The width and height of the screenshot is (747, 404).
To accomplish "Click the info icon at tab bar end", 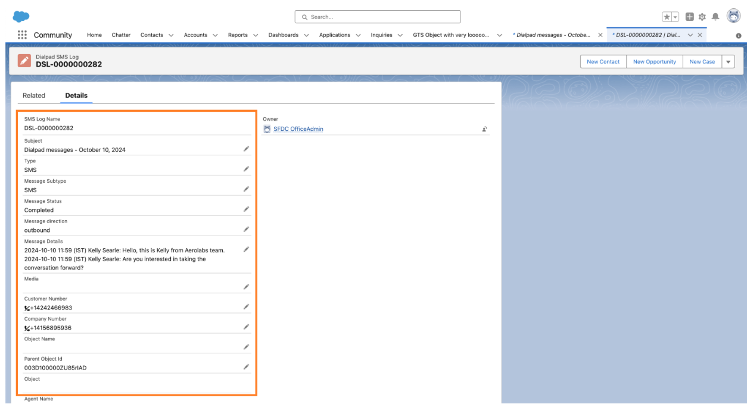I will [x=739, y=36].
